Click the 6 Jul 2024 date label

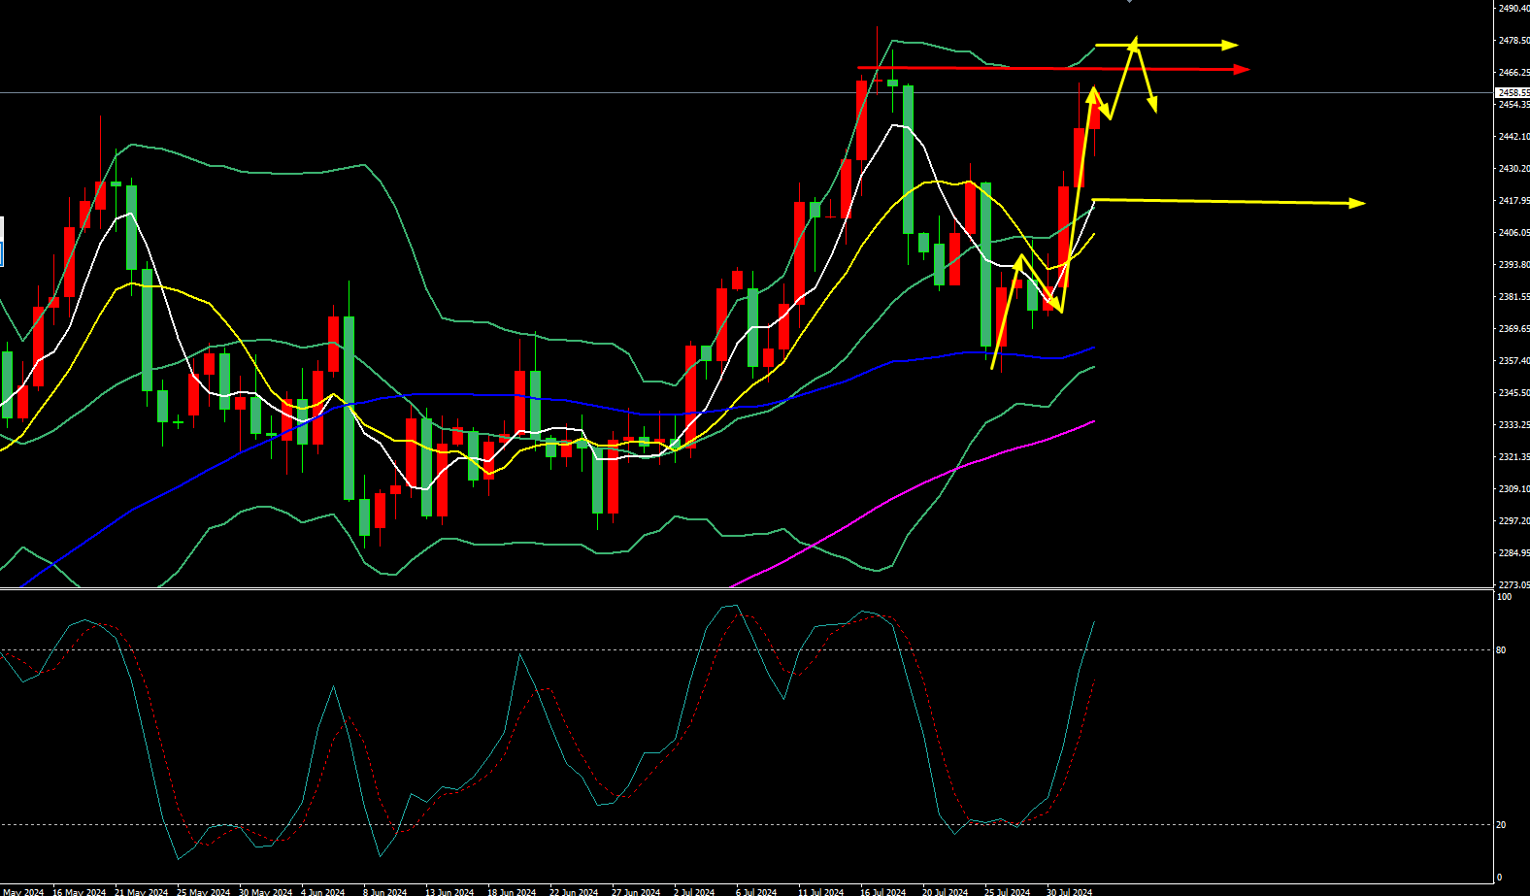[756, 892]
